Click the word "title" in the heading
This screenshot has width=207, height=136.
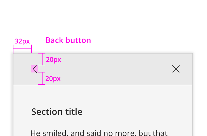pos(74,112)
